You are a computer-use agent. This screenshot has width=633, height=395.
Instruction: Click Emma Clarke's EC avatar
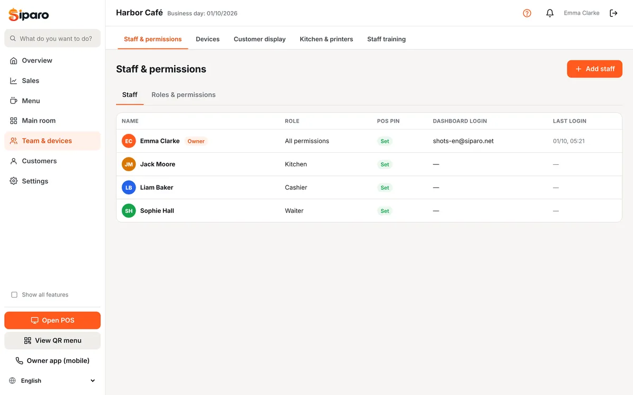129,141
